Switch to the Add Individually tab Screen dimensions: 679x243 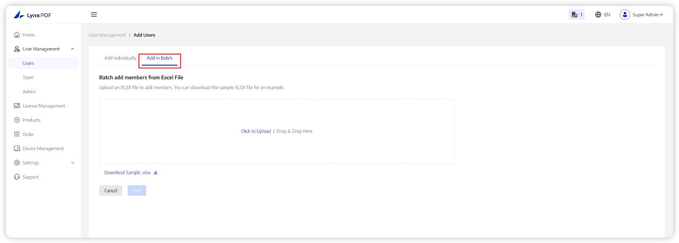[121, 58]
